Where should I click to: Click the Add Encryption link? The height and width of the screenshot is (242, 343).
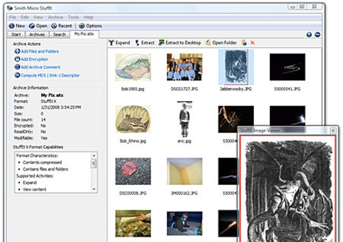click(34, 59)
